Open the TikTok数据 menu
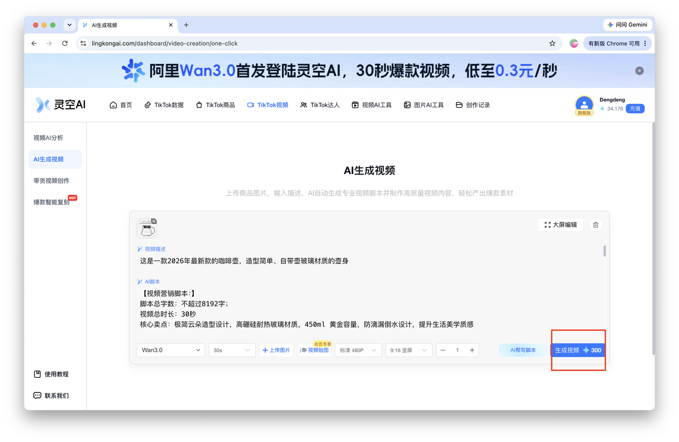 point(164,105)
